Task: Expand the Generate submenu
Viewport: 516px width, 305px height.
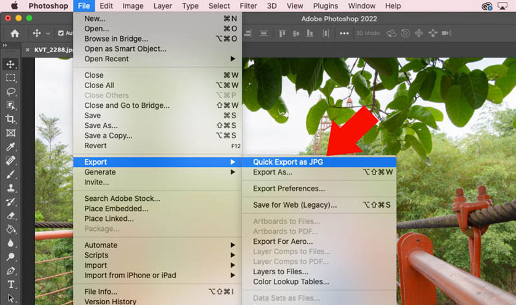Action: tap(233, 172)
